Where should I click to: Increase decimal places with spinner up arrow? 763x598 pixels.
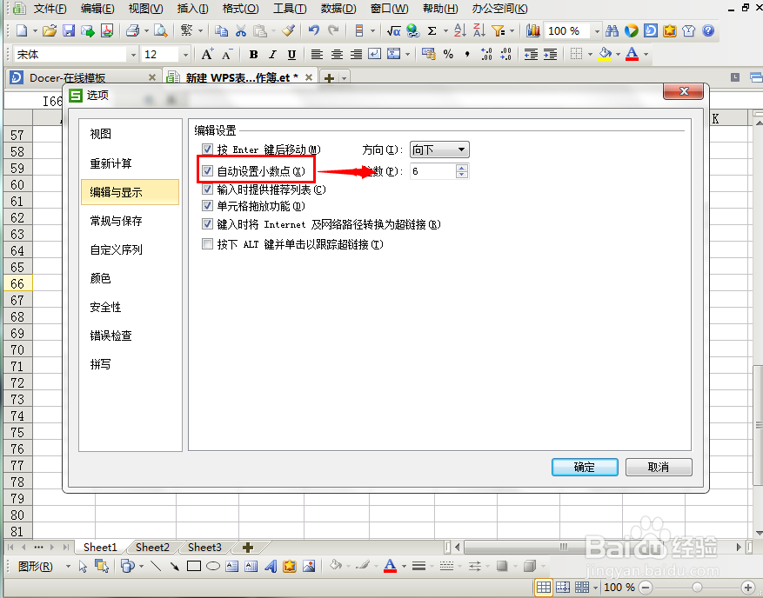click(x=462, y=167)
